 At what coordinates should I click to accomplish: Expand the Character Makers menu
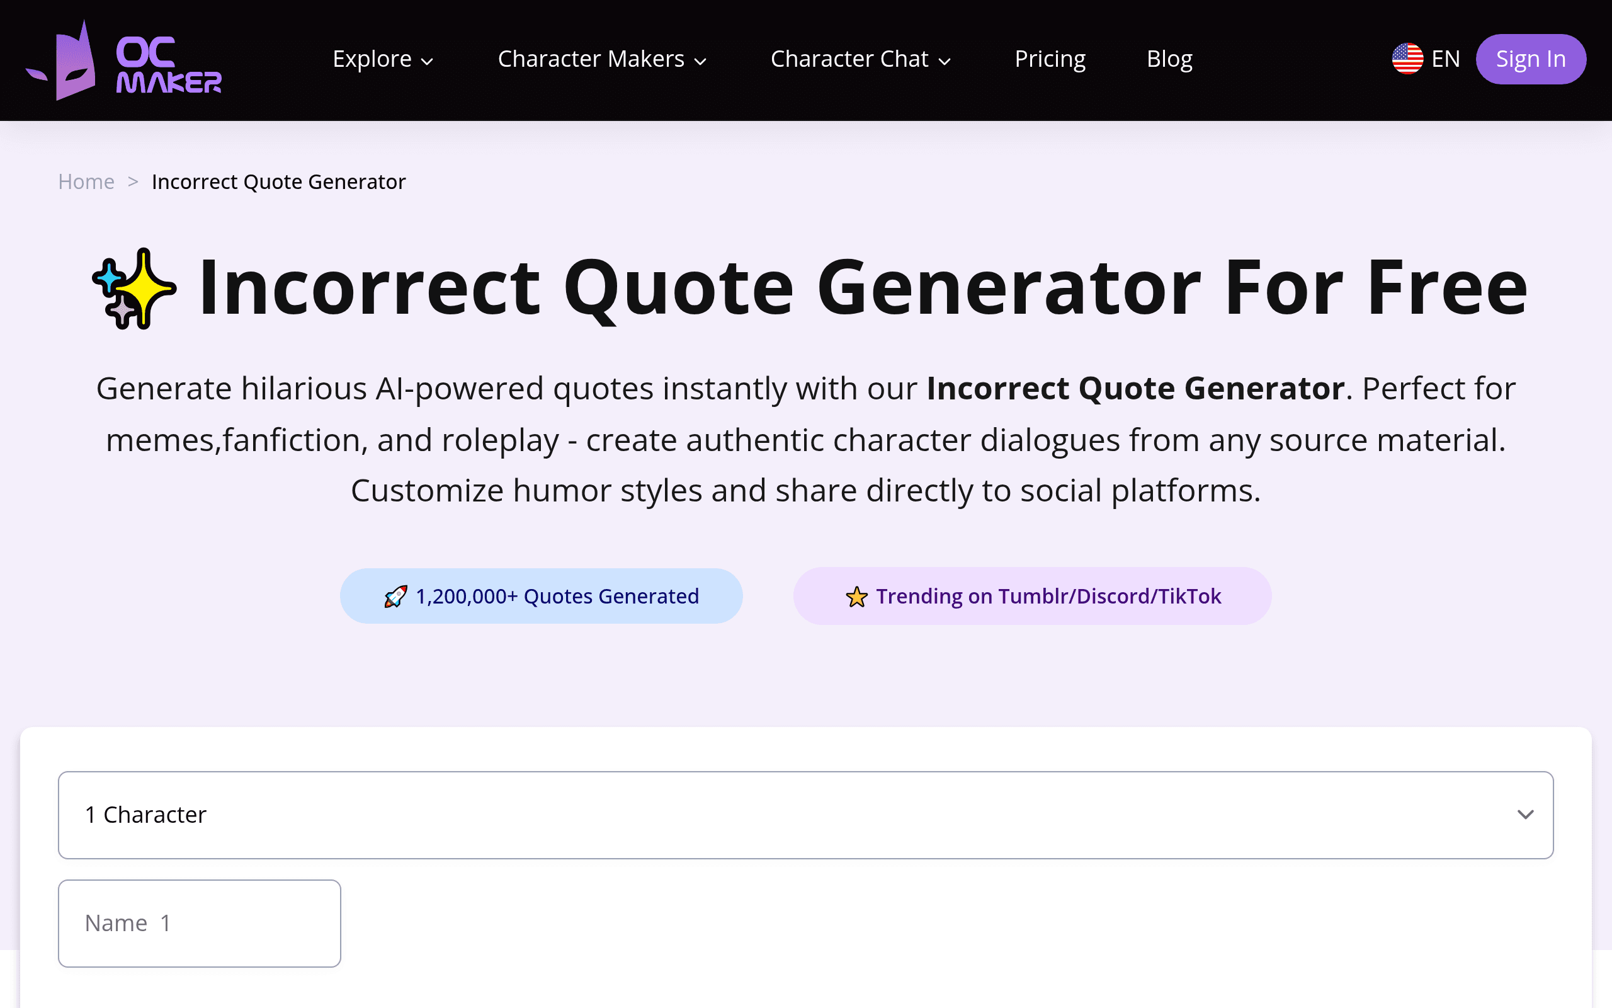[602, 59]
